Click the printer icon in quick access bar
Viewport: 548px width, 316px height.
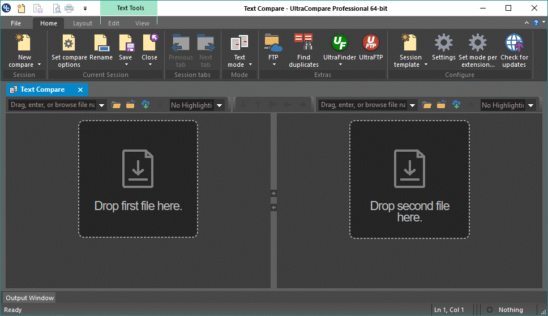[x=69, y=8]
